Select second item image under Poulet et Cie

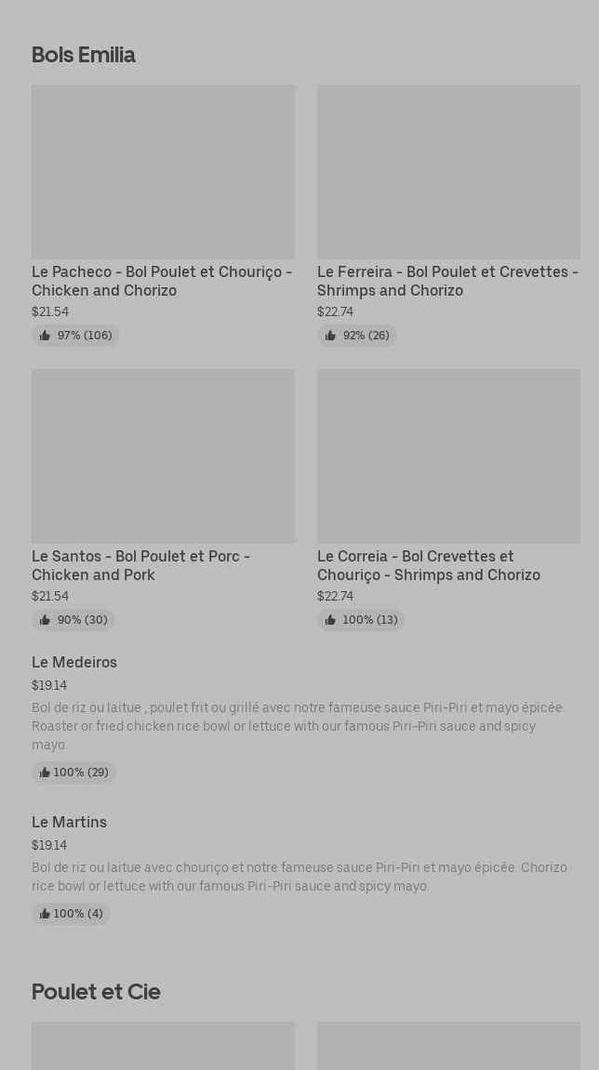coord(448,1046)
